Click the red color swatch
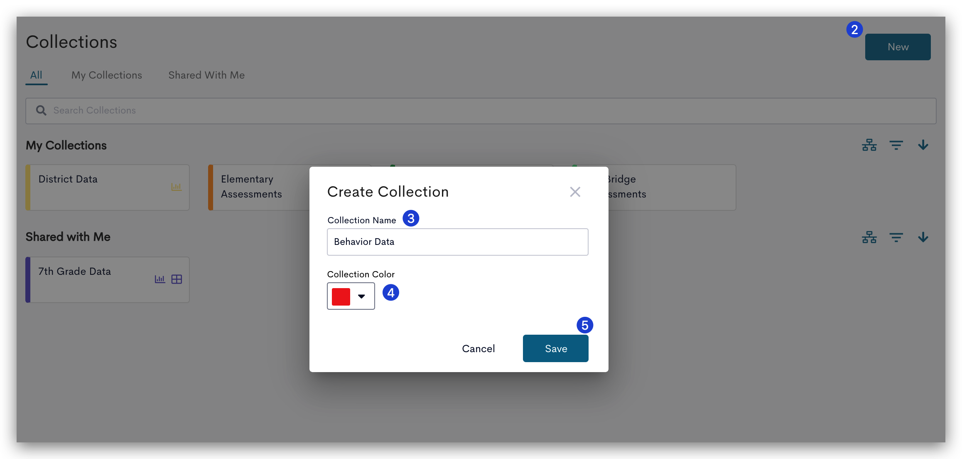Screen dimensions: 962x459 tap(341, 296)
